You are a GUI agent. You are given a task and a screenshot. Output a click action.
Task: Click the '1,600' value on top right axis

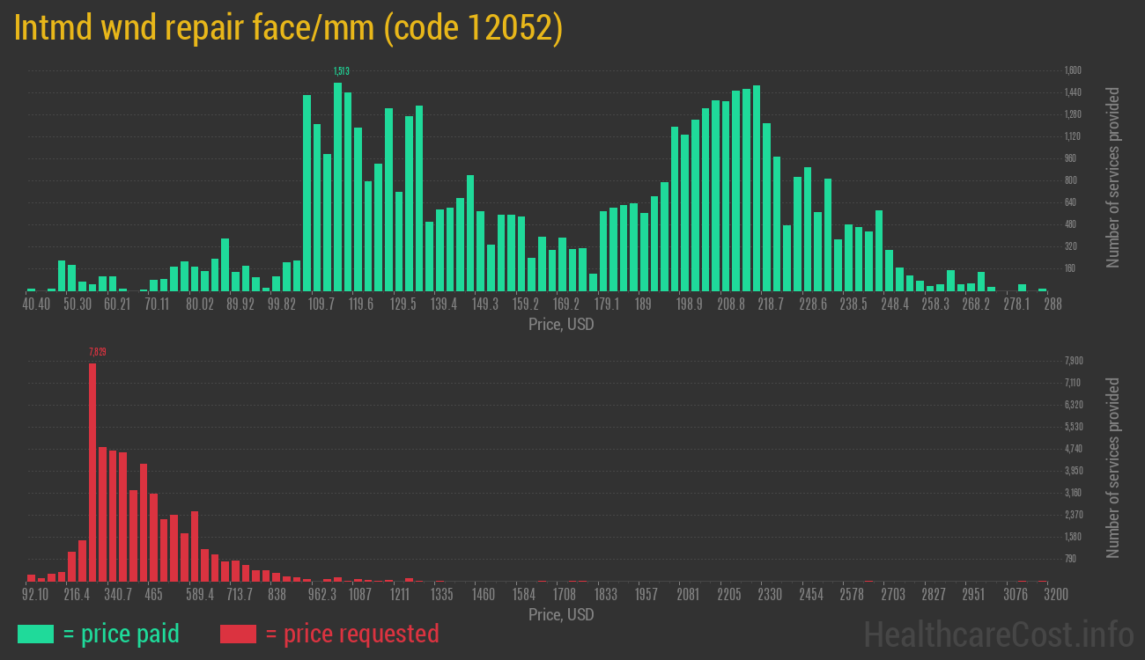pos(1071,70)
